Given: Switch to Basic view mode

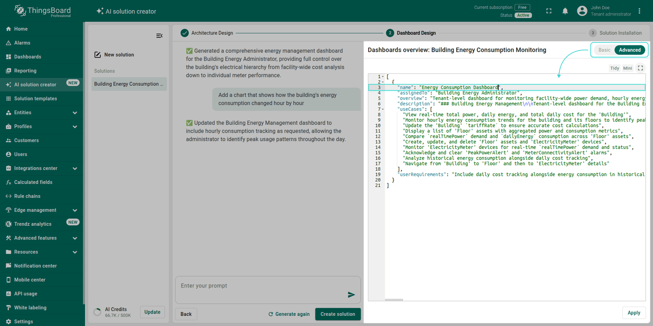Looking at the screenshot, I should click(x=604, y=50).
